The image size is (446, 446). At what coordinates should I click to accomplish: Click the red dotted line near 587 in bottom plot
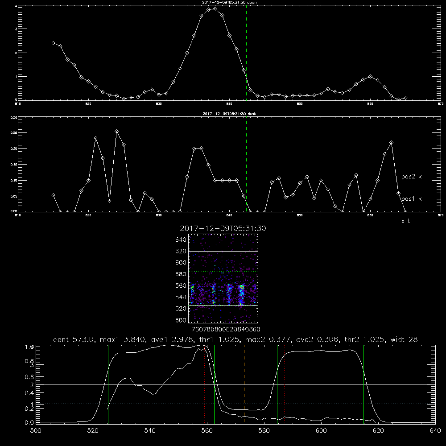[285, 384]
